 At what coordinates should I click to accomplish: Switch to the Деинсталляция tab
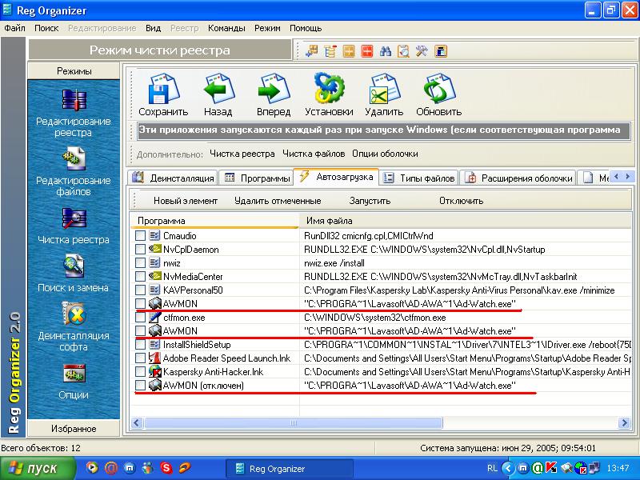(174, 178)
